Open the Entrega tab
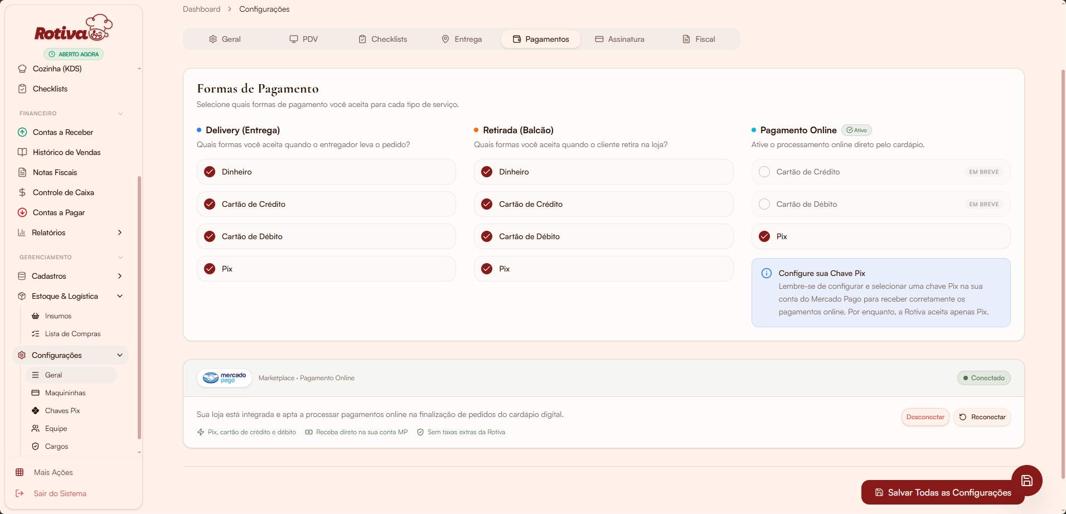The image size is (1066, 514). [462, 39]
